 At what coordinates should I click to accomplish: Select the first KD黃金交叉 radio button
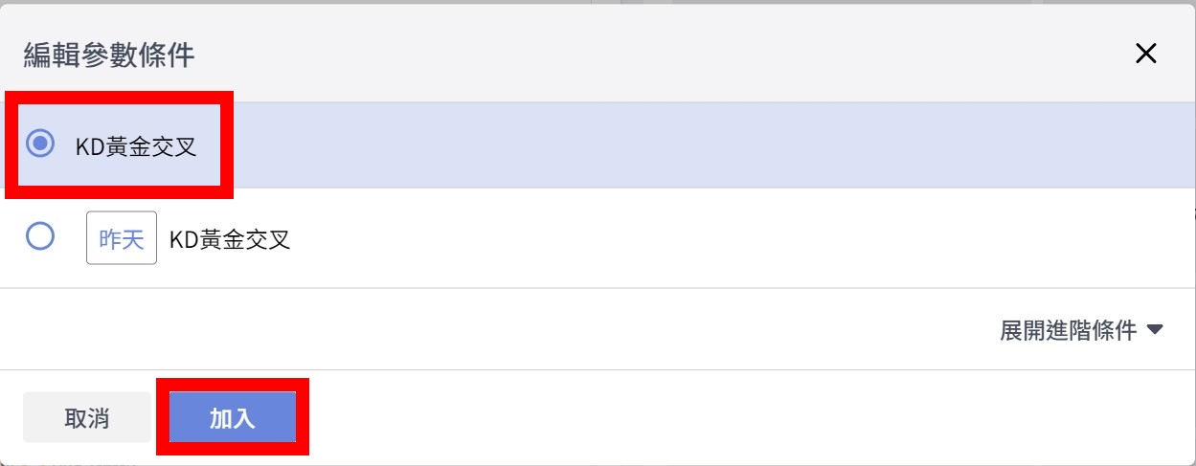pos(40,144)
